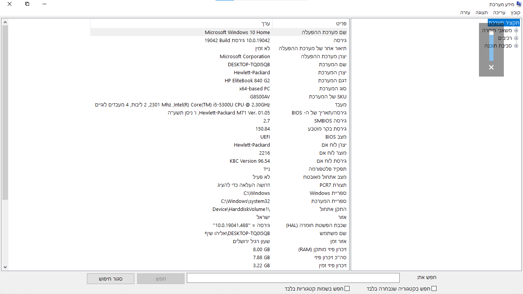
Task: Click the דרושה העלאה כדי להציג value
Action: point(244,185)
